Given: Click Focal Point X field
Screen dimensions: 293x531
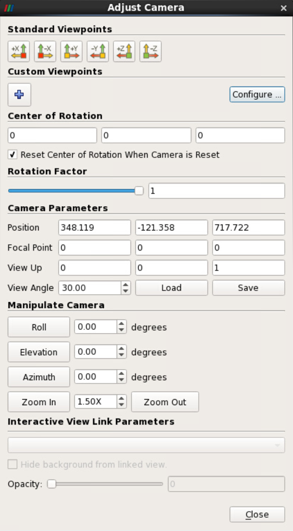Looking at the screenshot, I should point(94,248).
